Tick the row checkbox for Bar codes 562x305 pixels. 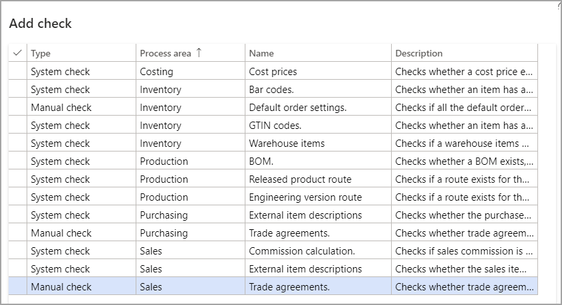(x=17, y=89)
